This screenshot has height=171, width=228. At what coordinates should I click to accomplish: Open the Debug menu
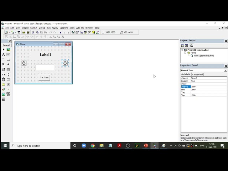pyautogui.click(x=42, y=28)
